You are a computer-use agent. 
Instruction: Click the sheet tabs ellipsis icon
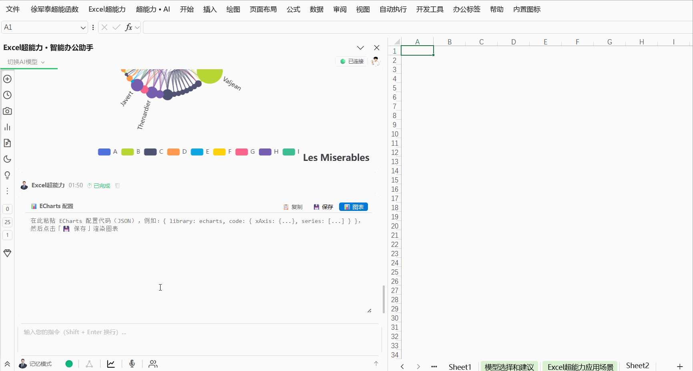point(434,367)
